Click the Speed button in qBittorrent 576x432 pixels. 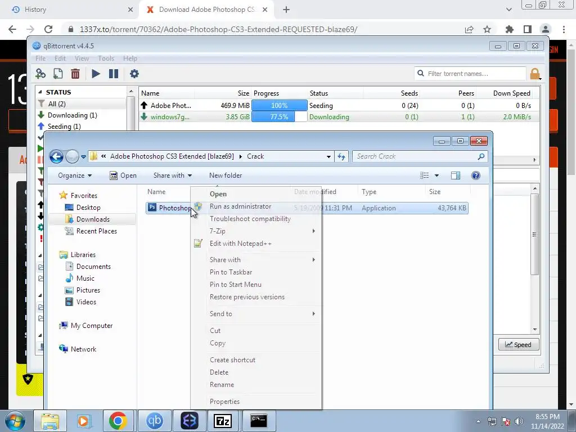pyautogui.click(x=518, y=345)
